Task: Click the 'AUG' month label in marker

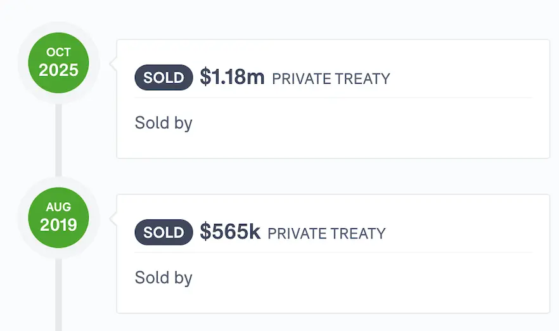Action: point(58,207)
